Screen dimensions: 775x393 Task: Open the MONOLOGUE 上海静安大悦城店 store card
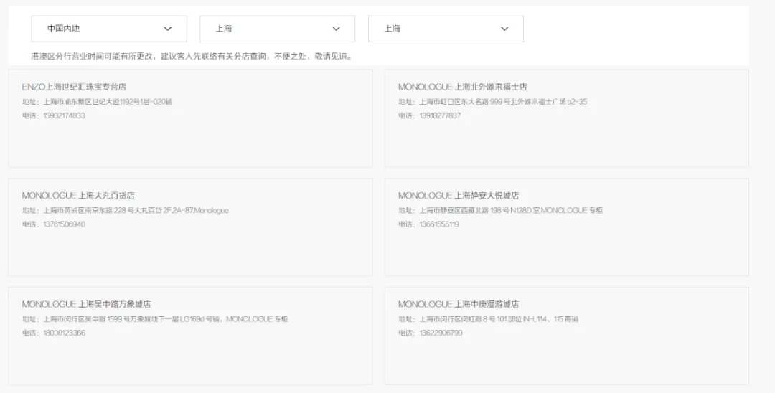[x=566, y=227]
